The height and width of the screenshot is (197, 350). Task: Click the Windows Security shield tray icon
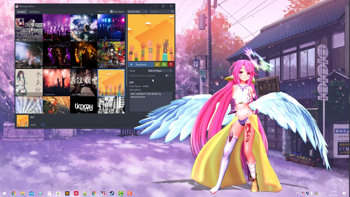(x=316, y=193)
